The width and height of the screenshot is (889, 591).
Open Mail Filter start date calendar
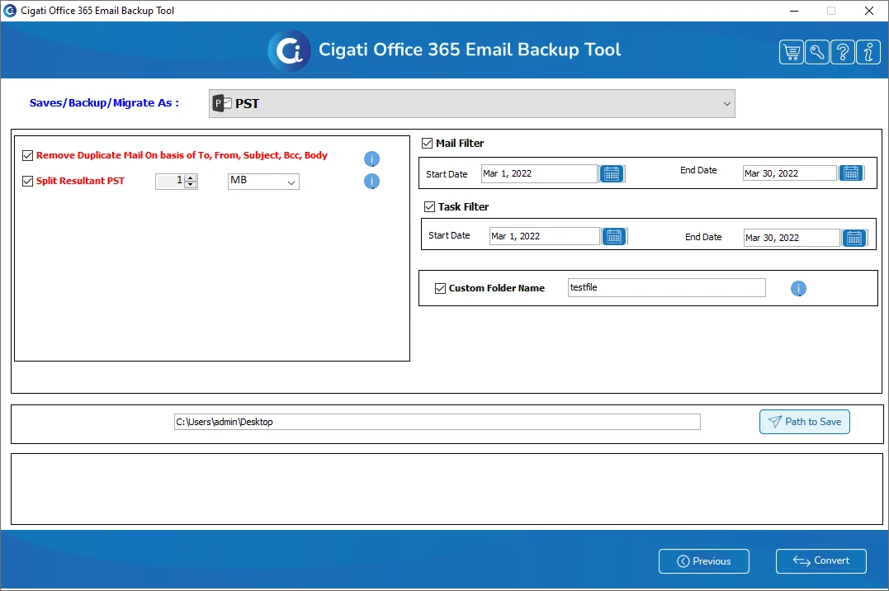point(612,173)
